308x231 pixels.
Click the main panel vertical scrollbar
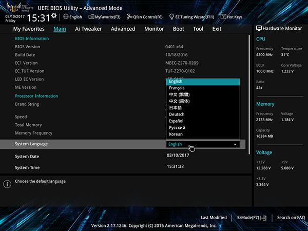(x=249, y=94)
